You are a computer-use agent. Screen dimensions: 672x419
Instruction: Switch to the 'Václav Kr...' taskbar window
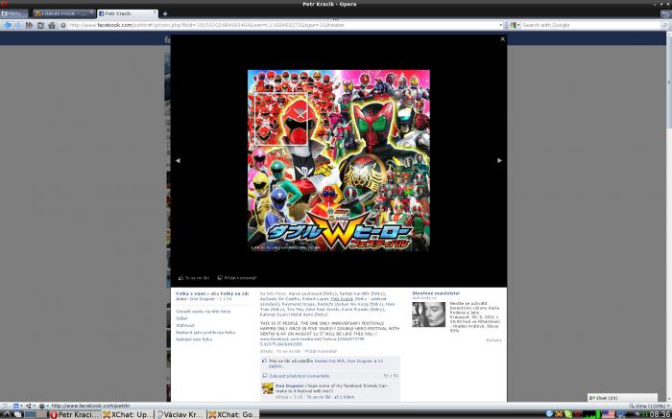point(180,414)
